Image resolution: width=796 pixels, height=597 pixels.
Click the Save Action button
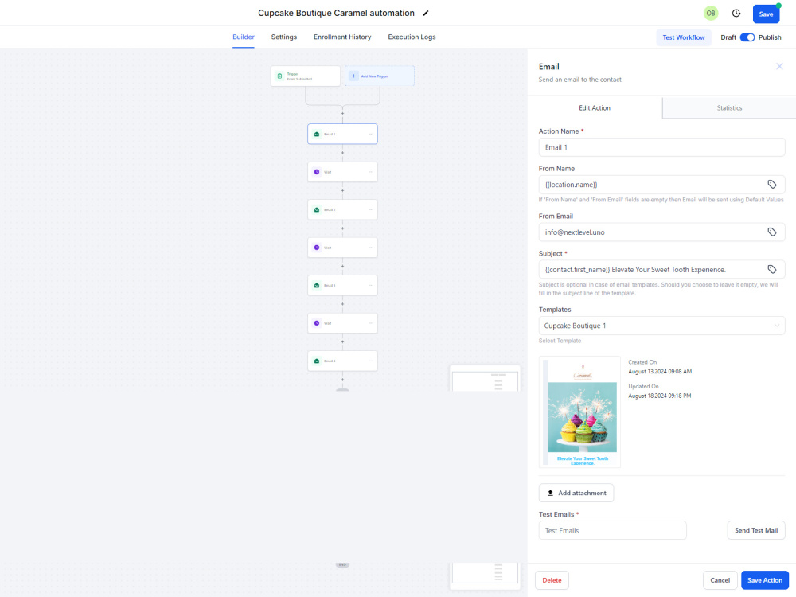pos(764,580)
